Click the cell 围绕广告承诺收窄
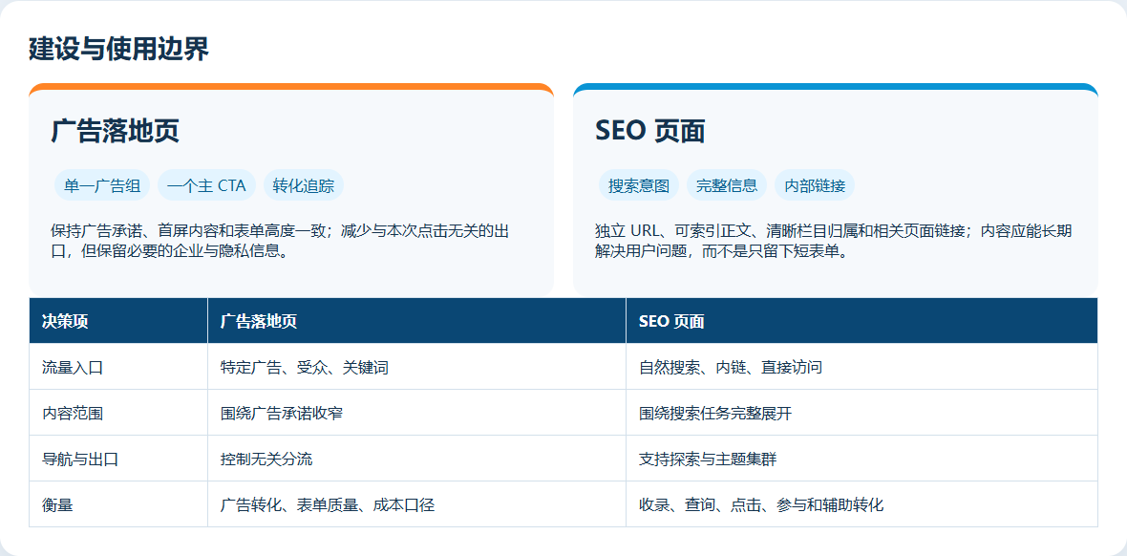This screenshot has width=1127, height=556. pyautogui.click(x=416, y=413)
